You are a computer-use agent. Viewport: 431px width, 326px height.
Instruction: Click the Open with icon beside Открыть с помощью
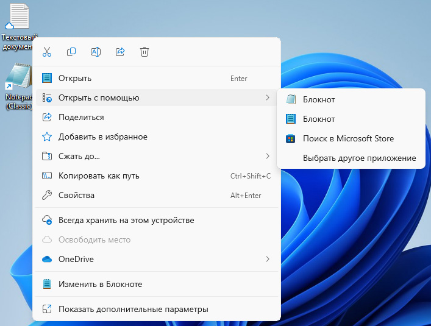[x=47, y=97]
